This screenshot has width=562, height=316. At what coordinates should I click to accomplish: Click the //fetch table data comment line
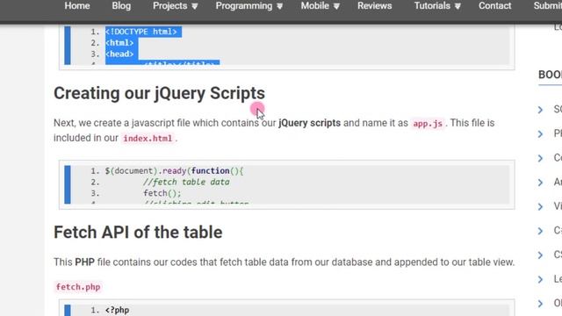[x=186, y=182]
